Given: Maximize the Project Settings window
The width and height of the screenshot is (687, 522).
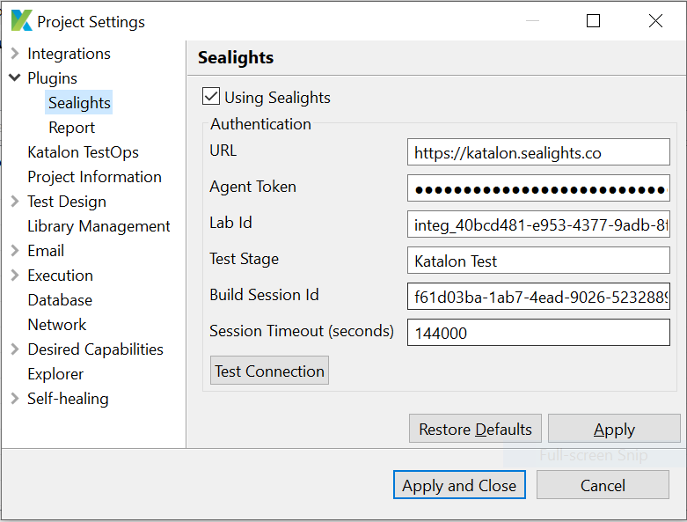Looking at the screenshot, I should (x=594, y=21).
